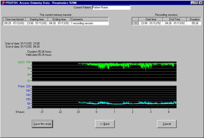Click the Recording sessions Start time header
Image resolution: width=204 pixels, height=138 pixels.
(151, 19)
